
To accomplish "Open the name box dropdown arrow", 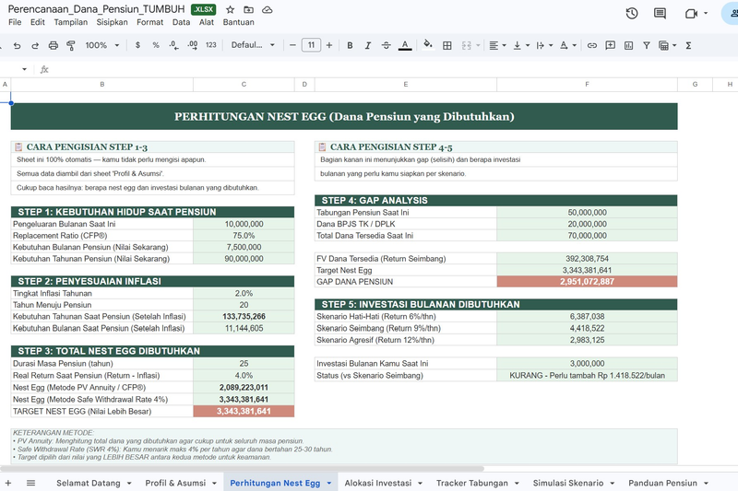I will pyautogui.click(x=25, y=69).
